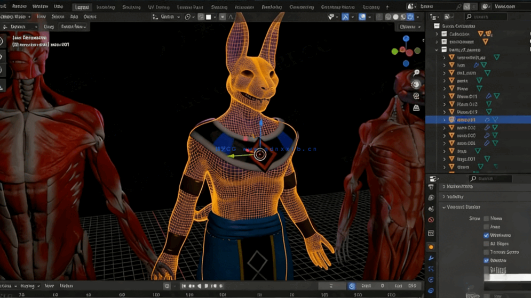
Task: Enable the All Edges checkbox
Action: coord(486,244)
